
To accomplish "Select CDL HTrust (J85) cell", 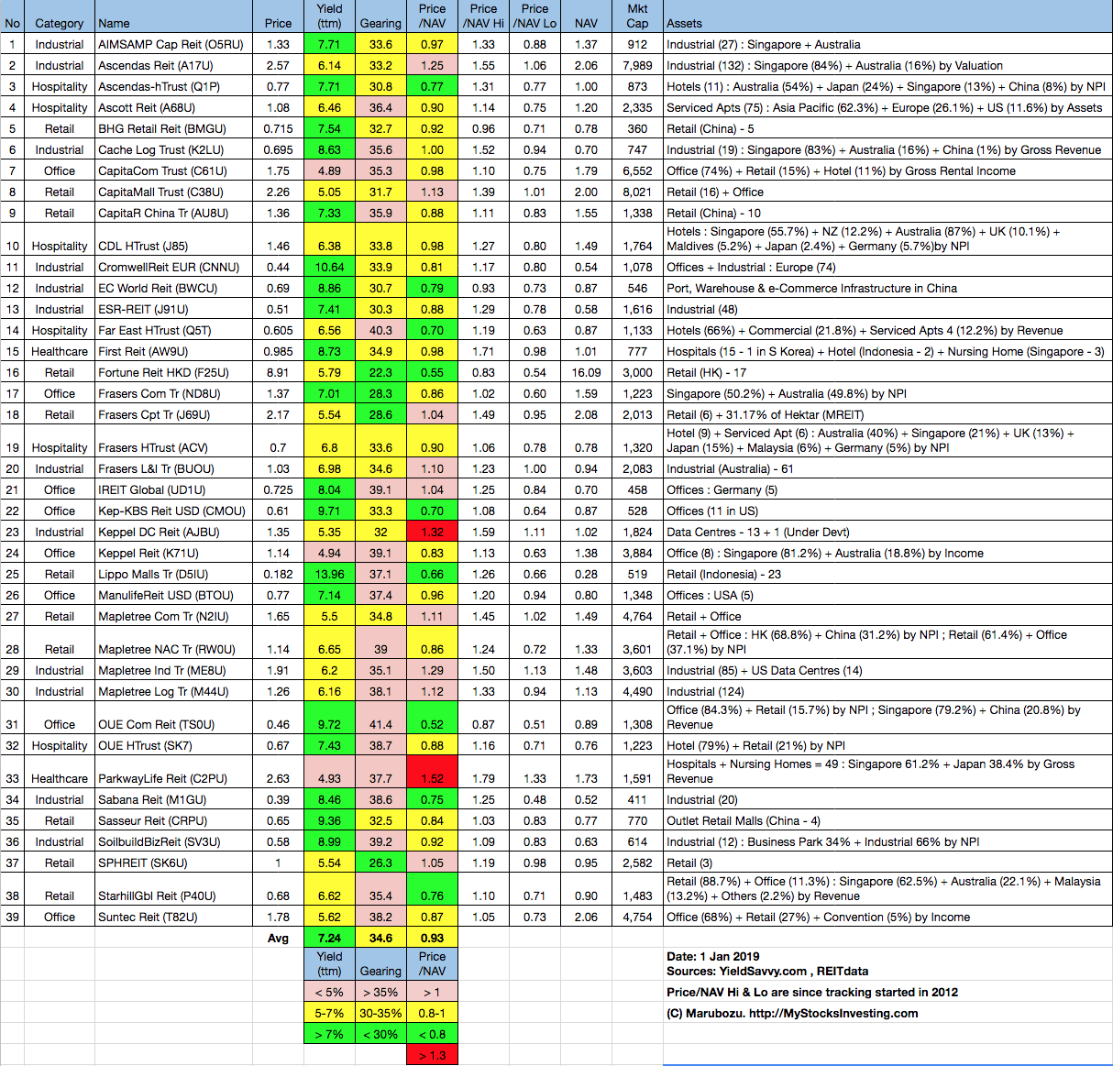I will tap(173, 240).
